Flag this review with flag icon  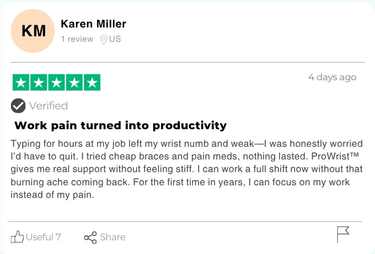[342, 235]
